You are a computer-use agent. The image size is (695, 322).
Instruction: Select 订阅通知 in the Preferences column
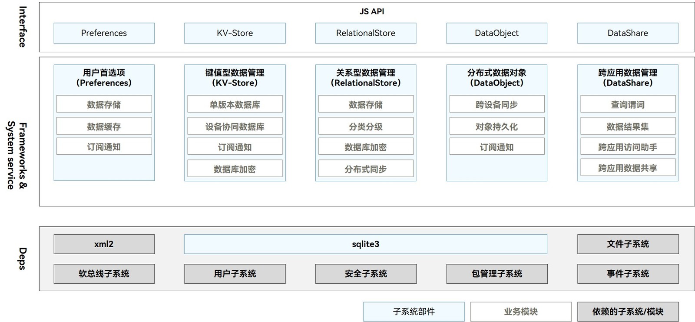(x=104, y=146)
